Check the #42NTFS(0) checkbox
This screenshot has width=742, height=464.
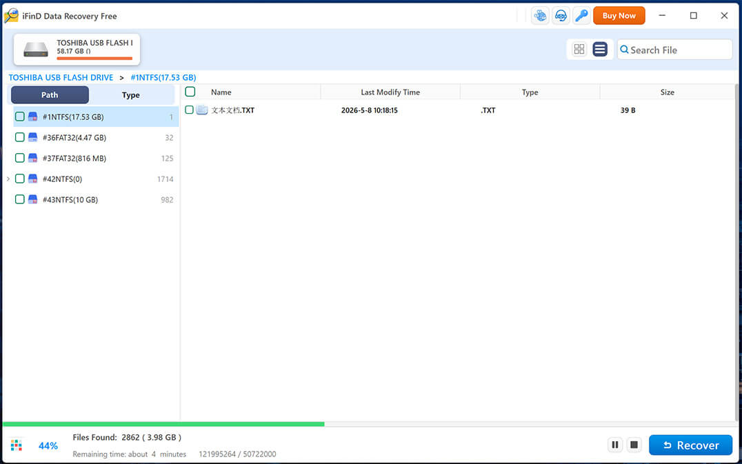coord(19,179)
